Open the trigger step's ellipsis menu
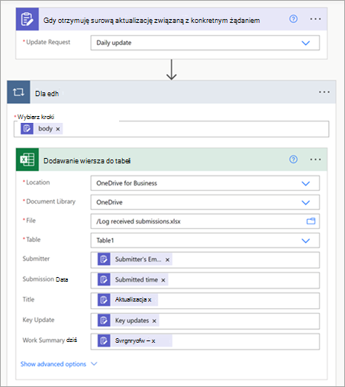345x387 pixels. pos(315,19)
